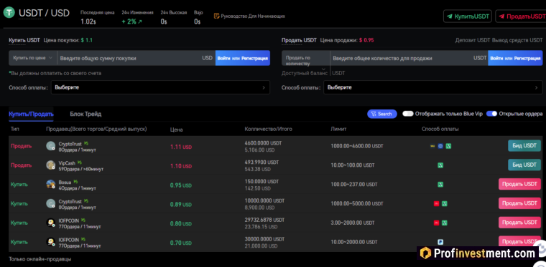Screen dimensions: 546x267
Task: Click the 0.95 USD price cell
Action: click(181, 185)
